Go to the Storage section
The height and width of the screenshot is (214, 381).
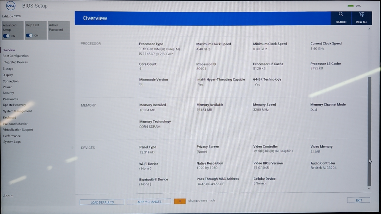point(8,69)
